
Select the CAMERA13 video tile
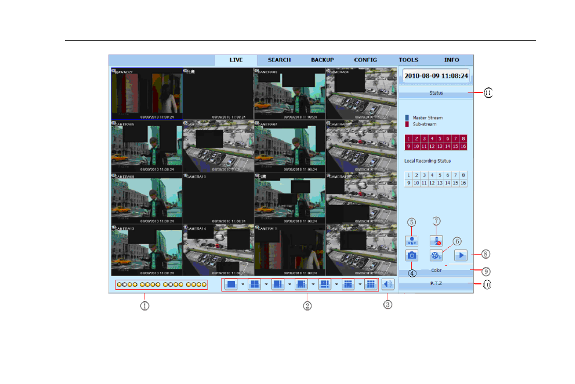[146, 250]
